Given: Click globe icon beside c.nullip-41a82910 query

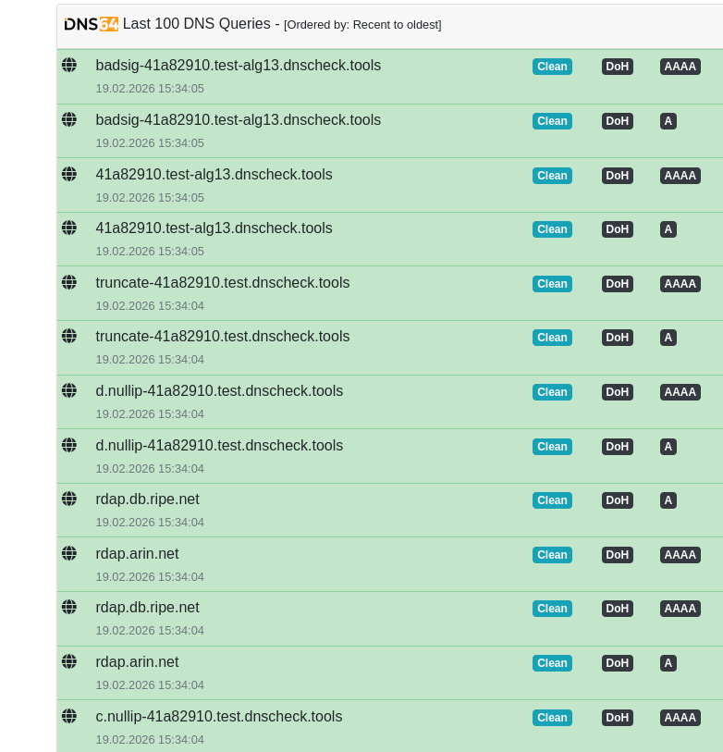Looking at the screenshot, I should [x=69, y=716].
